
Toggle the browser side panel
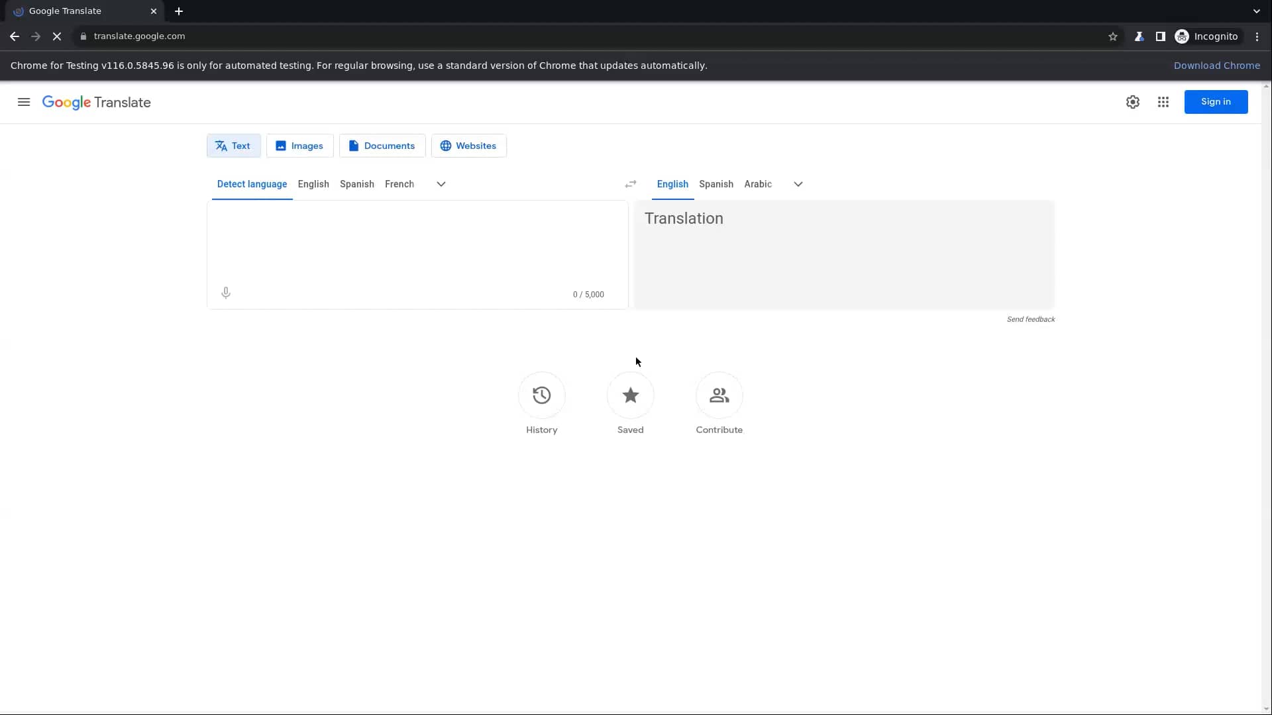(1160, 36)
